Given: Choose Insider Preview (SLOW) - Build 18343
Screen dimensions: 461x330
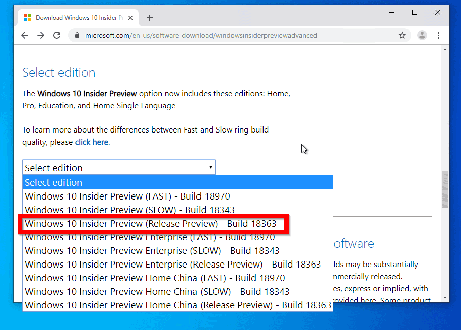Looking at the screenshot, I should click(x=177, y=210).
